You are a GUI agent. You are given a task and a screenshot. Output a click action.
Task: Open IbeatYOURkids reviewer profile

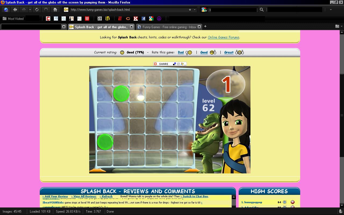click(53, 202)
